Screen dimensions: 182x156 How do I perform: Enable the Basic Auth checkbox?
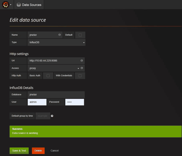48,76
